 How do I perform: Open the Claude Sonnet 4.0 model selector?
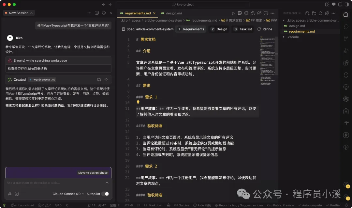click(67, 194)
